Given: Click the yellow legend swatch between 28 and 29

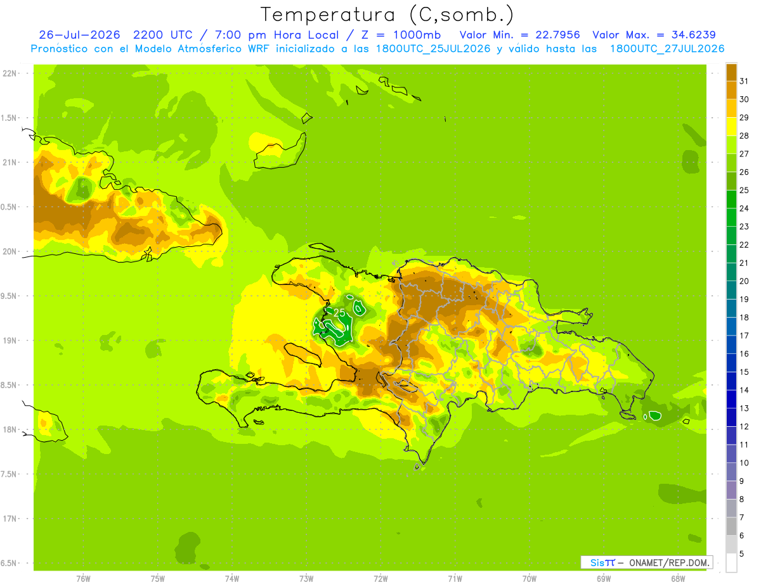Looking at the screenshot, I should click(x=731, y=127).
